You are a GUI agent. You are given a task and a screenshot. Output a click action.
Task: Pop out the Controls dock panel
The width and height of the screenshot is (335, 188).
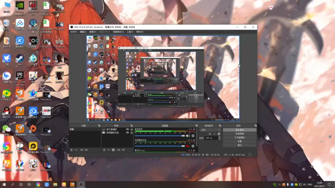pos(255,126)
